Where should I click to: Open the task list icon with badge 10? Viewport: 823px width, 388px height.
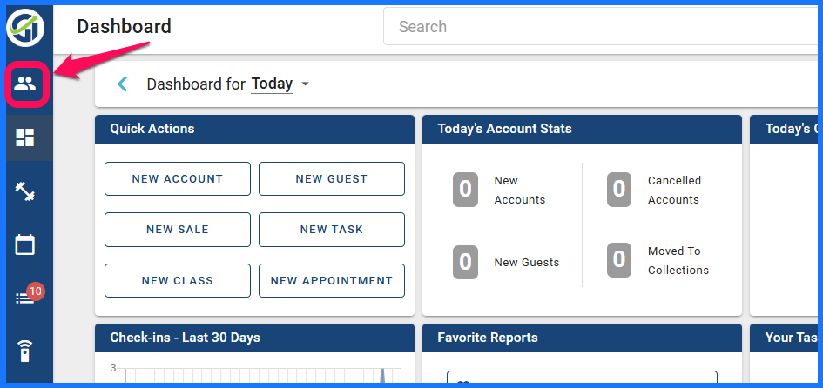point(25,298)
